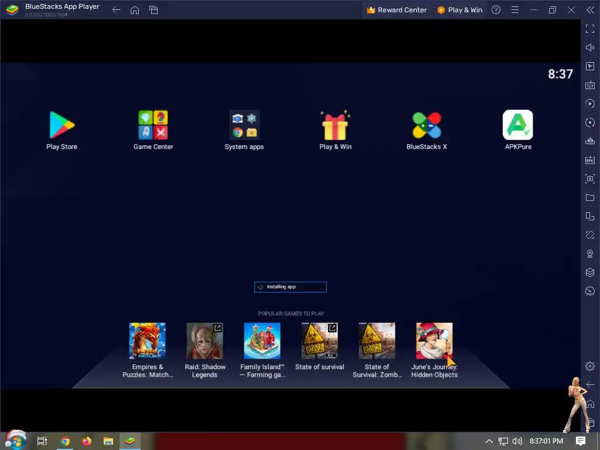The width and height of the screenshot is (600, 450).
Task: Open the State of survival game tile
Action: pyautogui.click(x=319, y=347)
